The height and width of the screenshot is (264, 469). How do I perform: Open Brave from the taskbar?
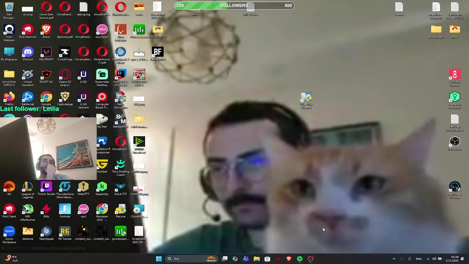[x=289, y=259]
